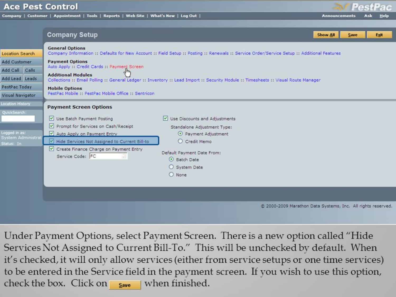
Task: Open Field Setup options
Action: click(x=170, y=53)
